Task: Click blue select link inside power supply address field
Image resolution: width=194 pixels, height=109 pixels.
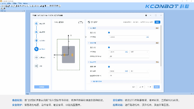Action: coord(147,37)
